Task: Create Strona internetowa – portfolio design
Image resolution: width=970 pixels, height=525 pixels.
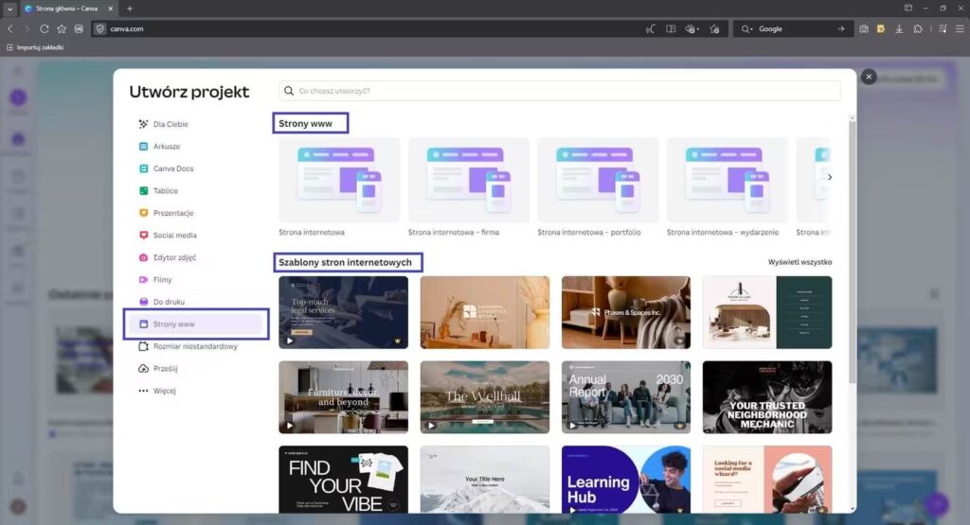Action: tap(598, 180)
